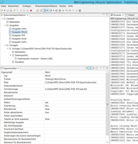
Task: Open the Einfügen menu
Action: [27, 6]
